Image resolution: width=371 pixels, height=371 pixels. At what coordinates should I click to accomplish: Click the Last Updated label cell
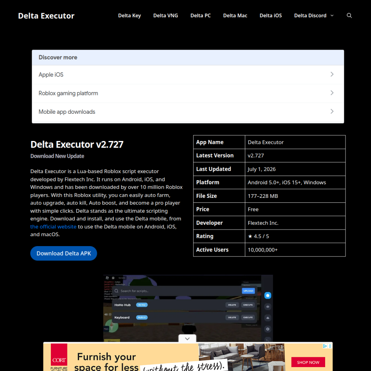219,169
